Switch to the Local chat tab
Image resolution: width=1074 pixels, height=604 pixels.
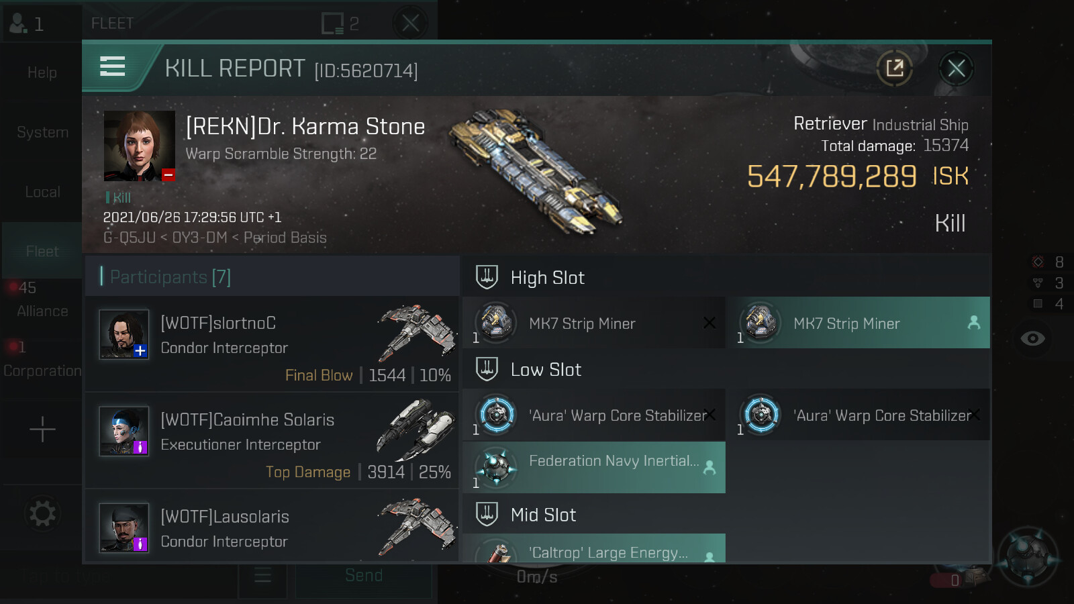[42, 192]
